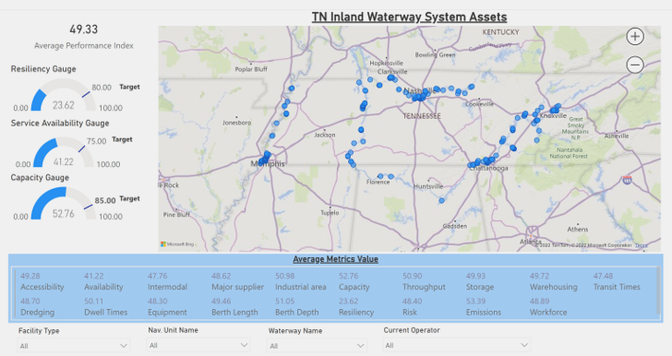The width and height of the screenshot is (672, 356).
Task: Select the Capacity gauge blue arc
Action: pyautogui.click(x=47, y=200)
